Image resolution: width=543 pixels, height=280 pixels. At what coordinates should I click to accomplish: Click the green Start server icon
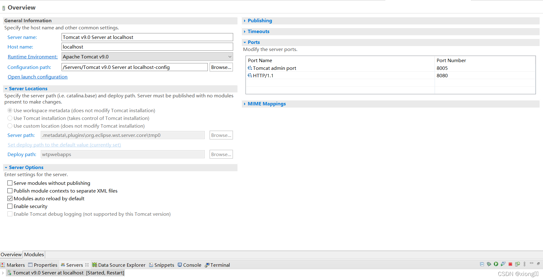coord(496,264)
